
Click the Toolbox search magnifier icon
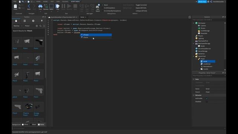click(41, 26)
